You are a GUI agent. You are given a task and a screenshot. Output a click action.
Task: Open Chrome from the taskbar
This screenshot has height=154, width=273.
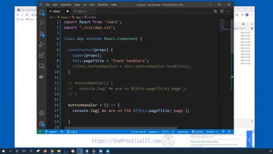(x=52, y=151)
